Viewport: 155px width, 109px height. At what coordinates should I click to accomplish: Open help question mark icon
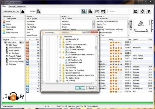[148, 11]
